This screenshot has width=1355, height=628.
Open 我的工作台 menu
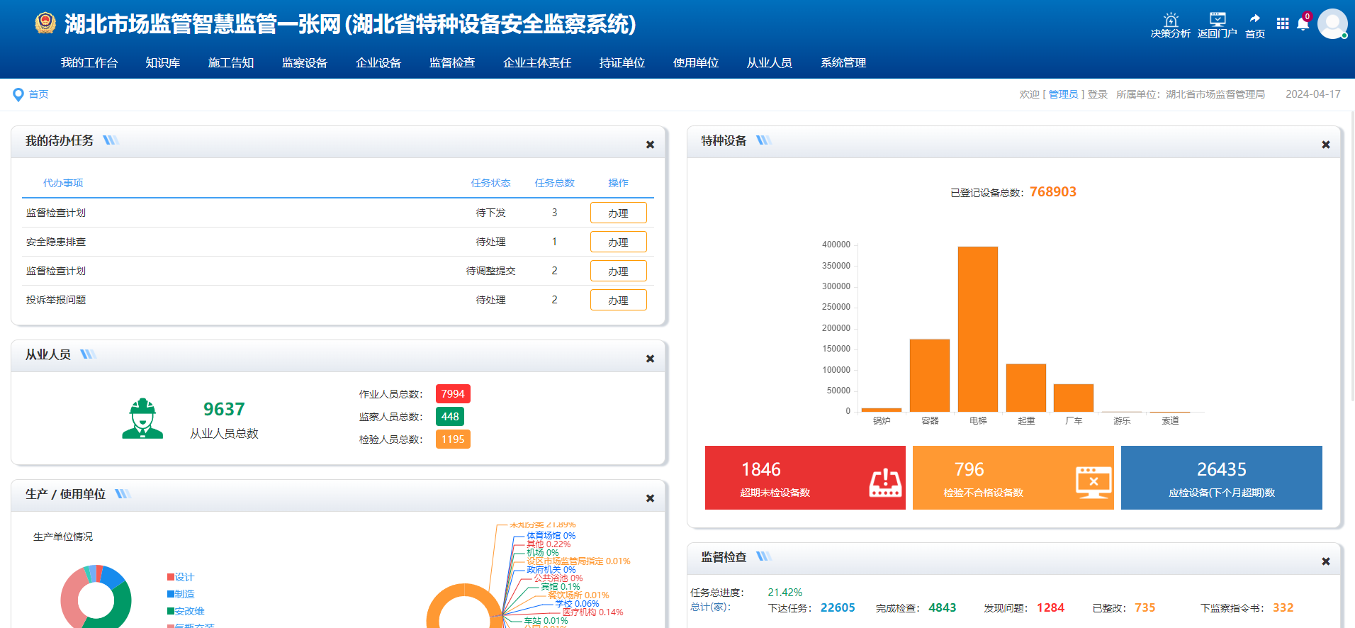(x=89, y=63)
